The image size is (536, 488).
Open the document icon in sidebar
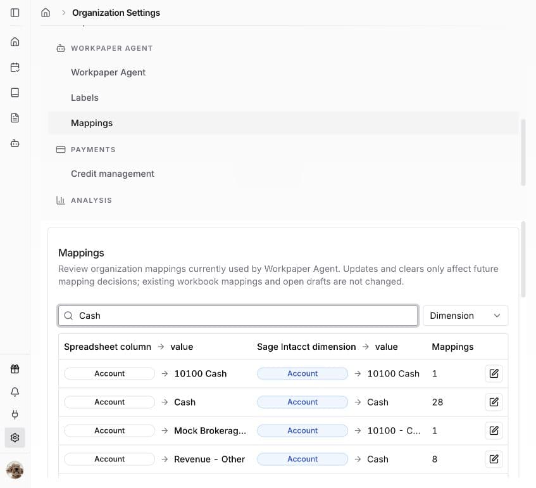(15, 118)
